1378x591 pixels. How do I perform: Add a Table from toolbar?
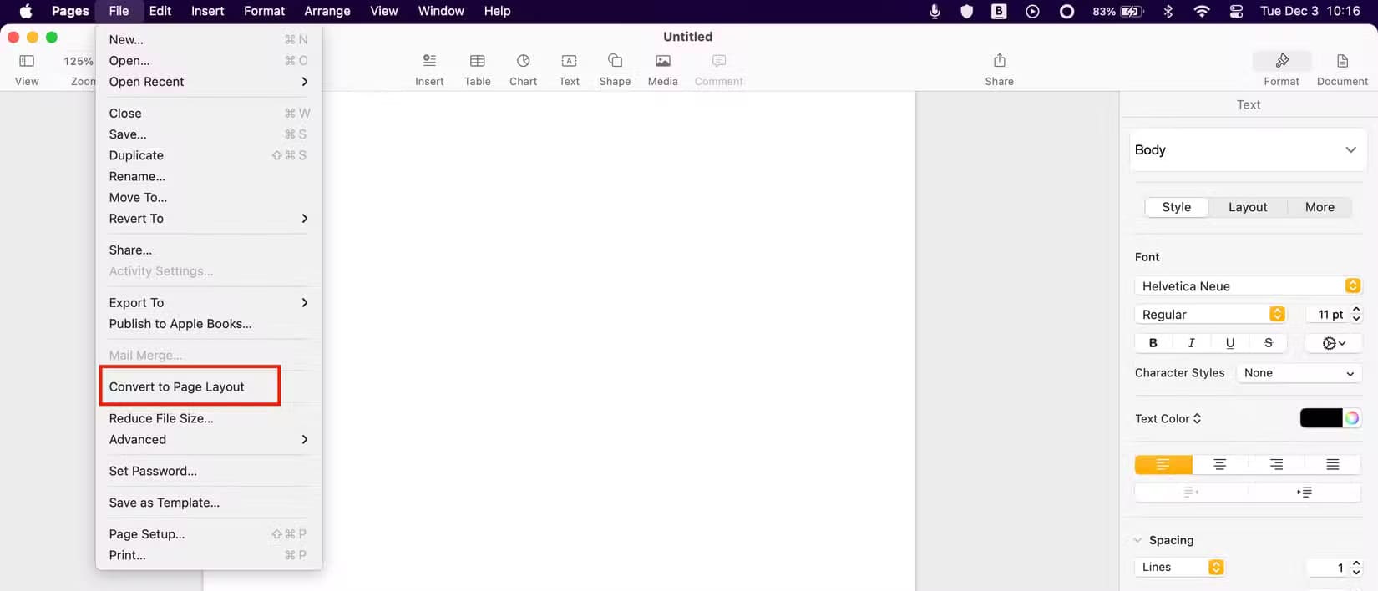[478, 61]
